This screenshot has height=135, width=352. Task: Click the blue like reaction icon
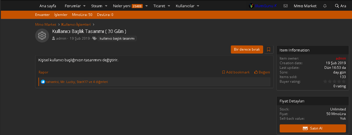[x=43, y=82]
